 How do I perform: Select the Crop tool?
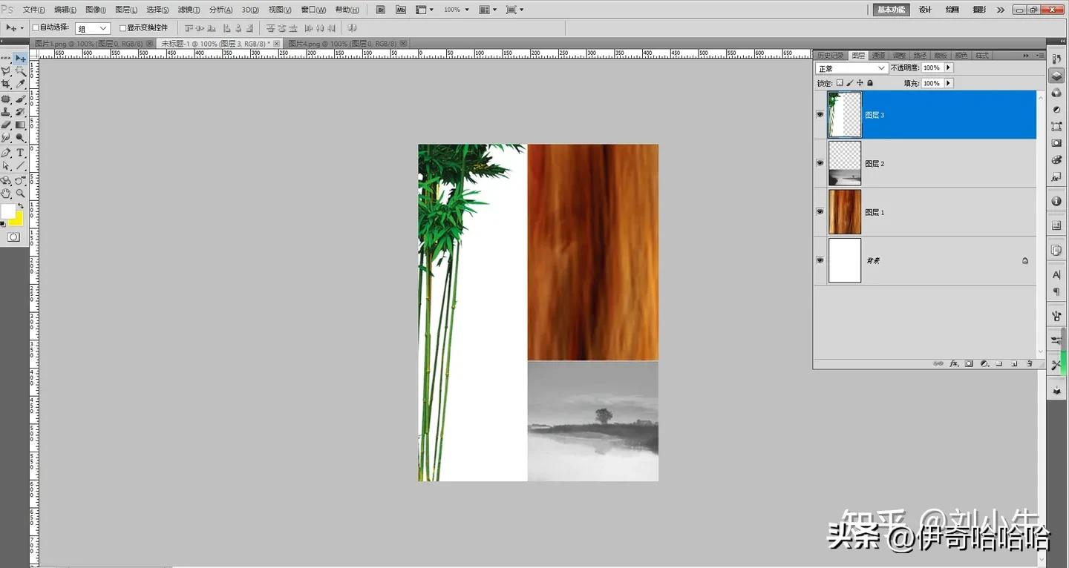pyautogui.click(x=6, y=85)
